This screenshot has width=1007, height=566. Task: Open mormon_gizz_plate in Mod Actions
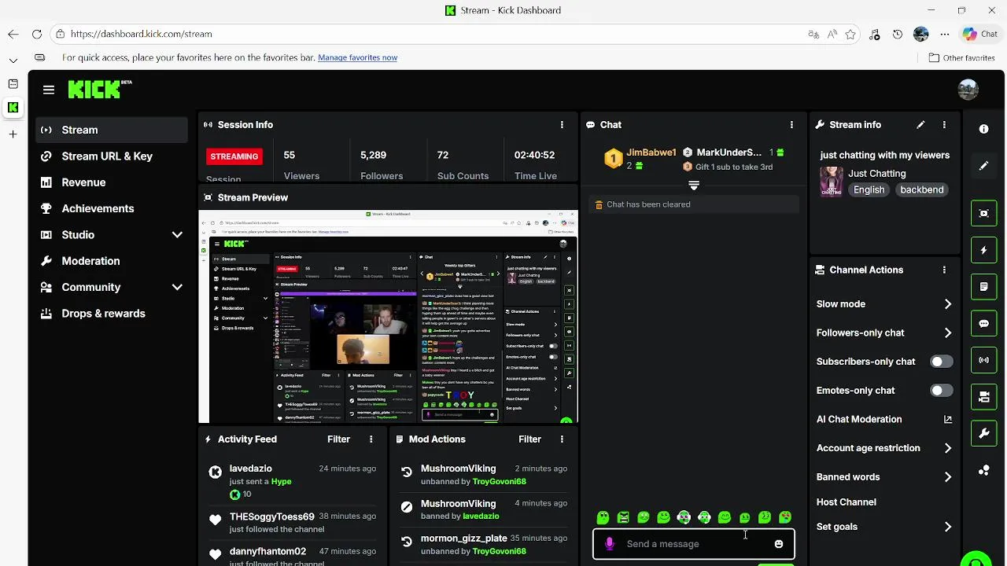click(x=463, y=538)
